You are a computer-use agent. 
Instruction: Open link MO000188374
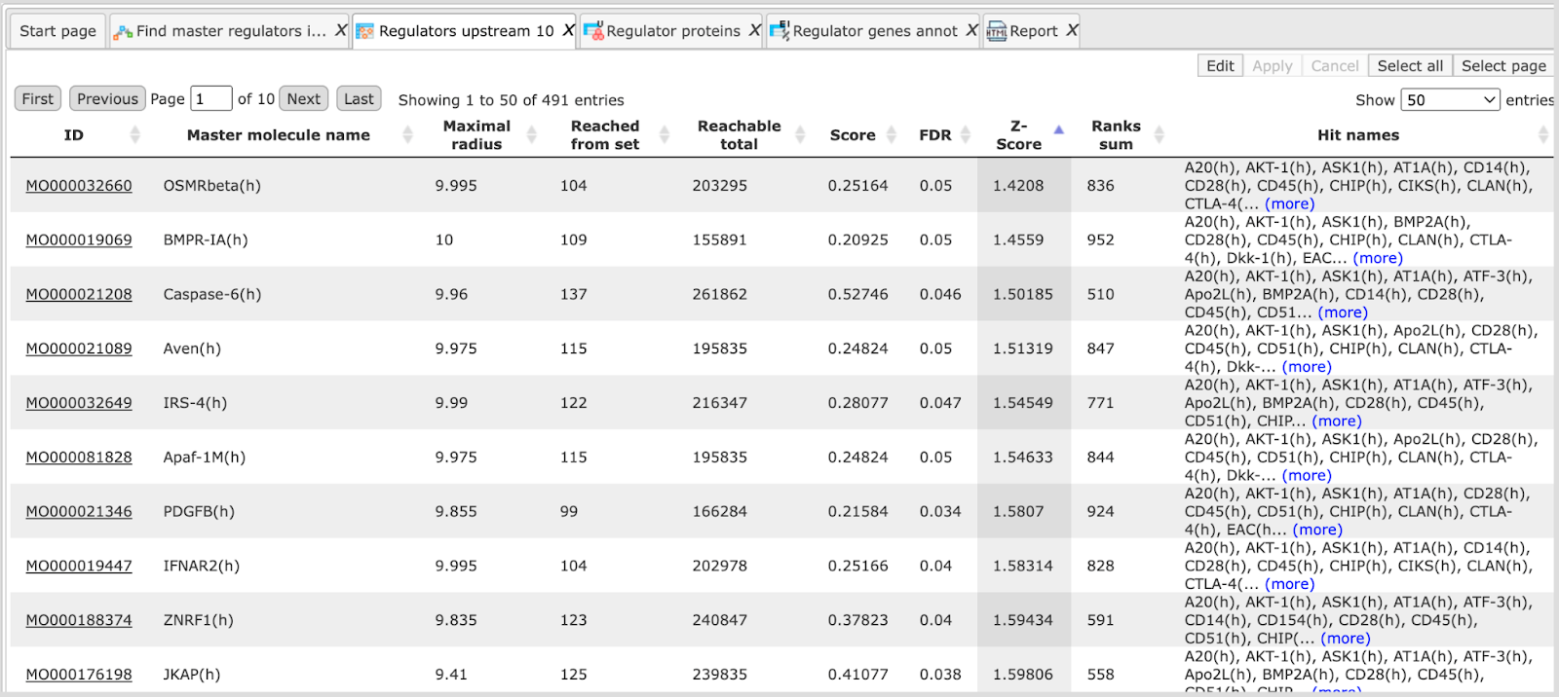(x=79, y=620)
